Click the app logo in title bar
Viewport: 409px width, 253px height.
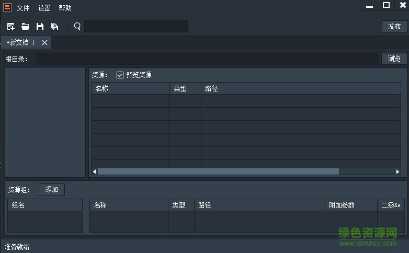7,7
